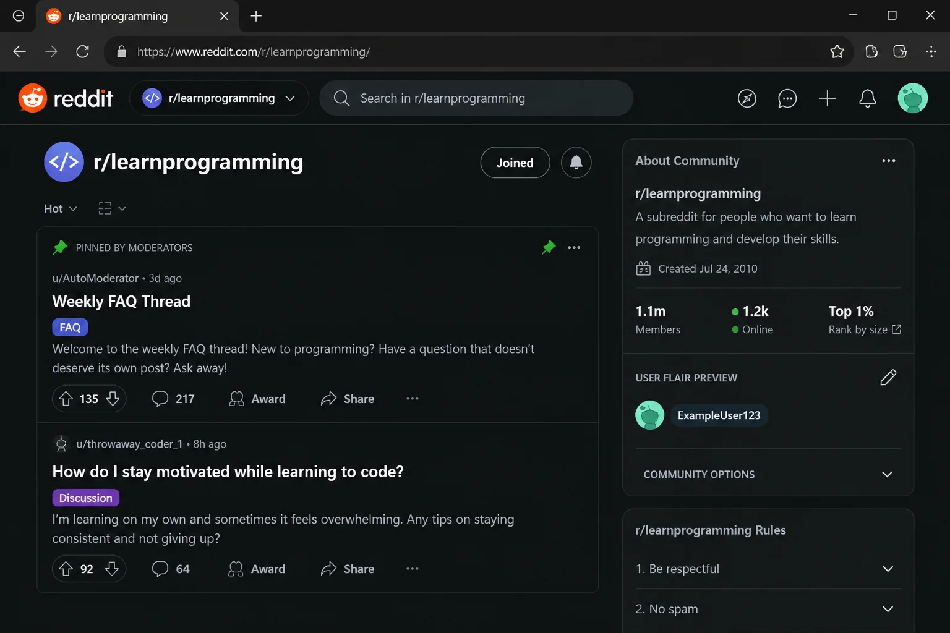Open browser extensions icon
950x633 pixels.
click(x=871, y=52)
